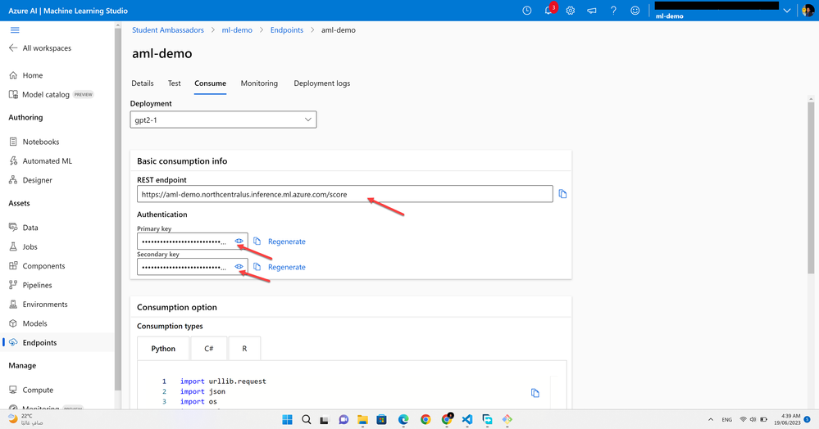
Task: Open Model catalog in sidebar
Action: [x=51, y=94]
